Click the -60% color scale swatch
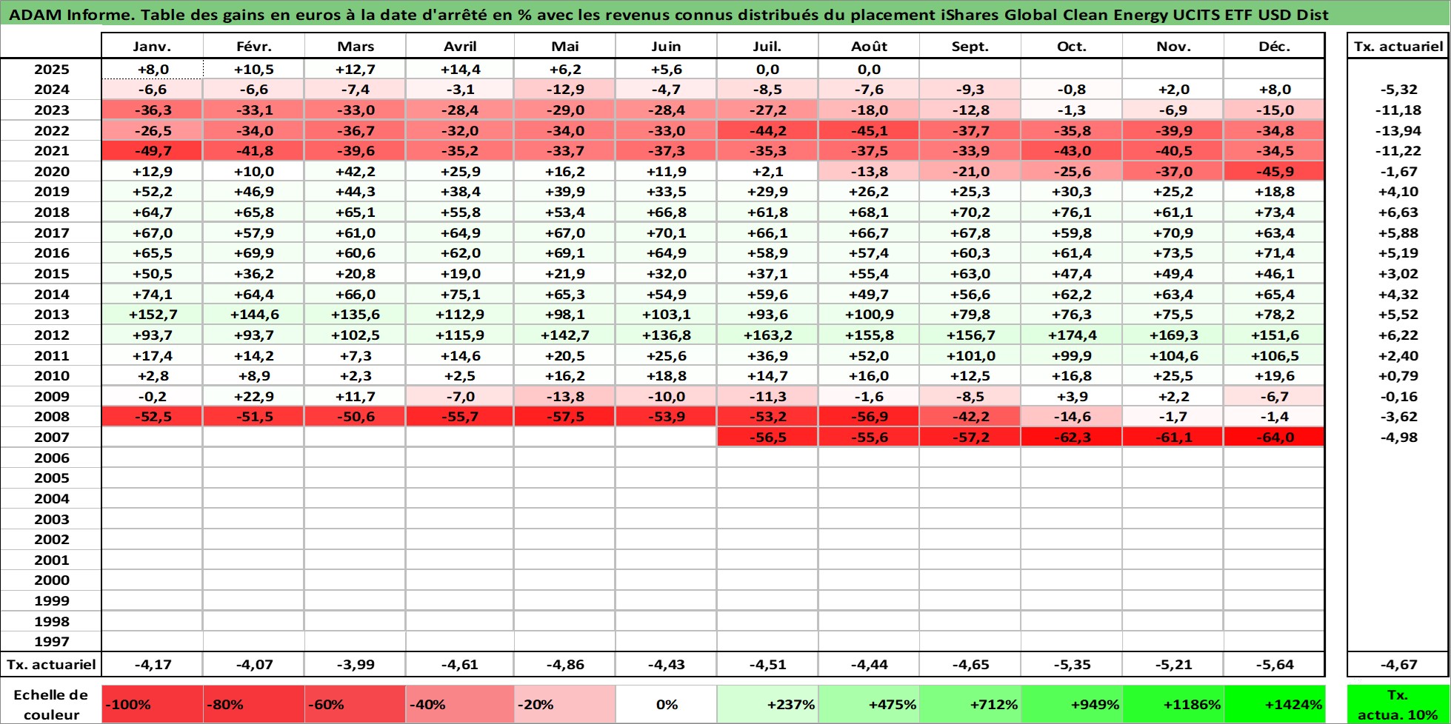 coord(355,704)
